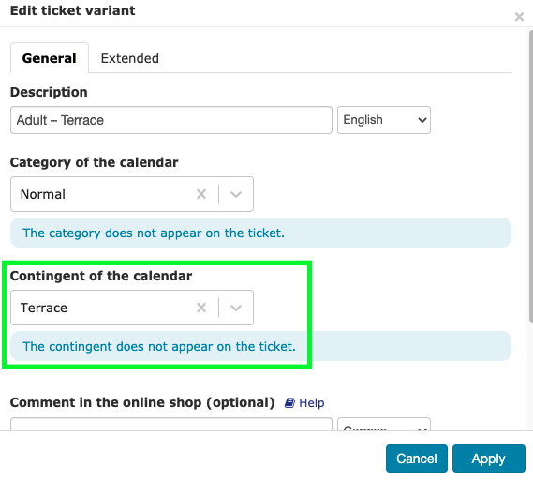Expand the contingent of the calendar chevron
This screenshot has width=533, height=482.
[236, 308]
